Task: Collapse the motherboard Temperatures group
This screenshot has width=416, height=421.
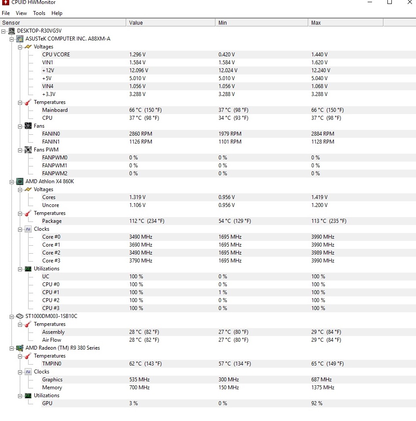Action: [x=20, y=103]
